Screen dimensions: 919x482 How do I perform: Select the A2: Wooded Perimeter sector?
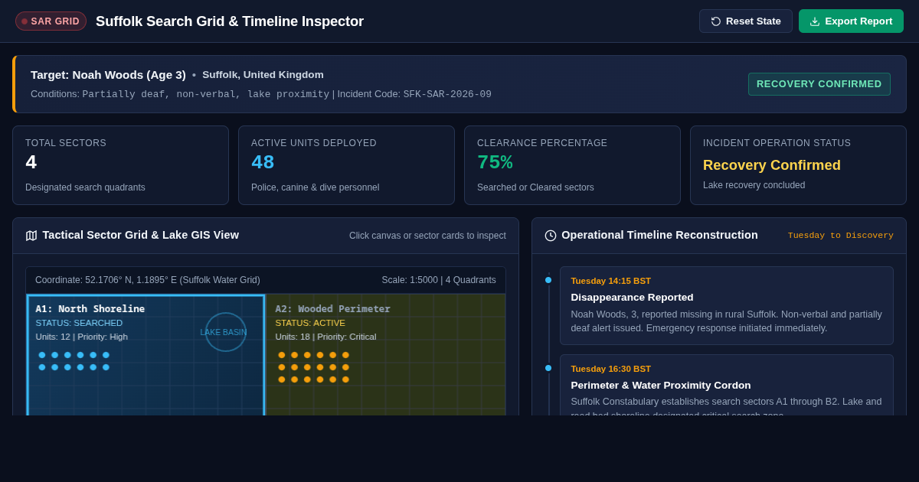tap(386, 355)
